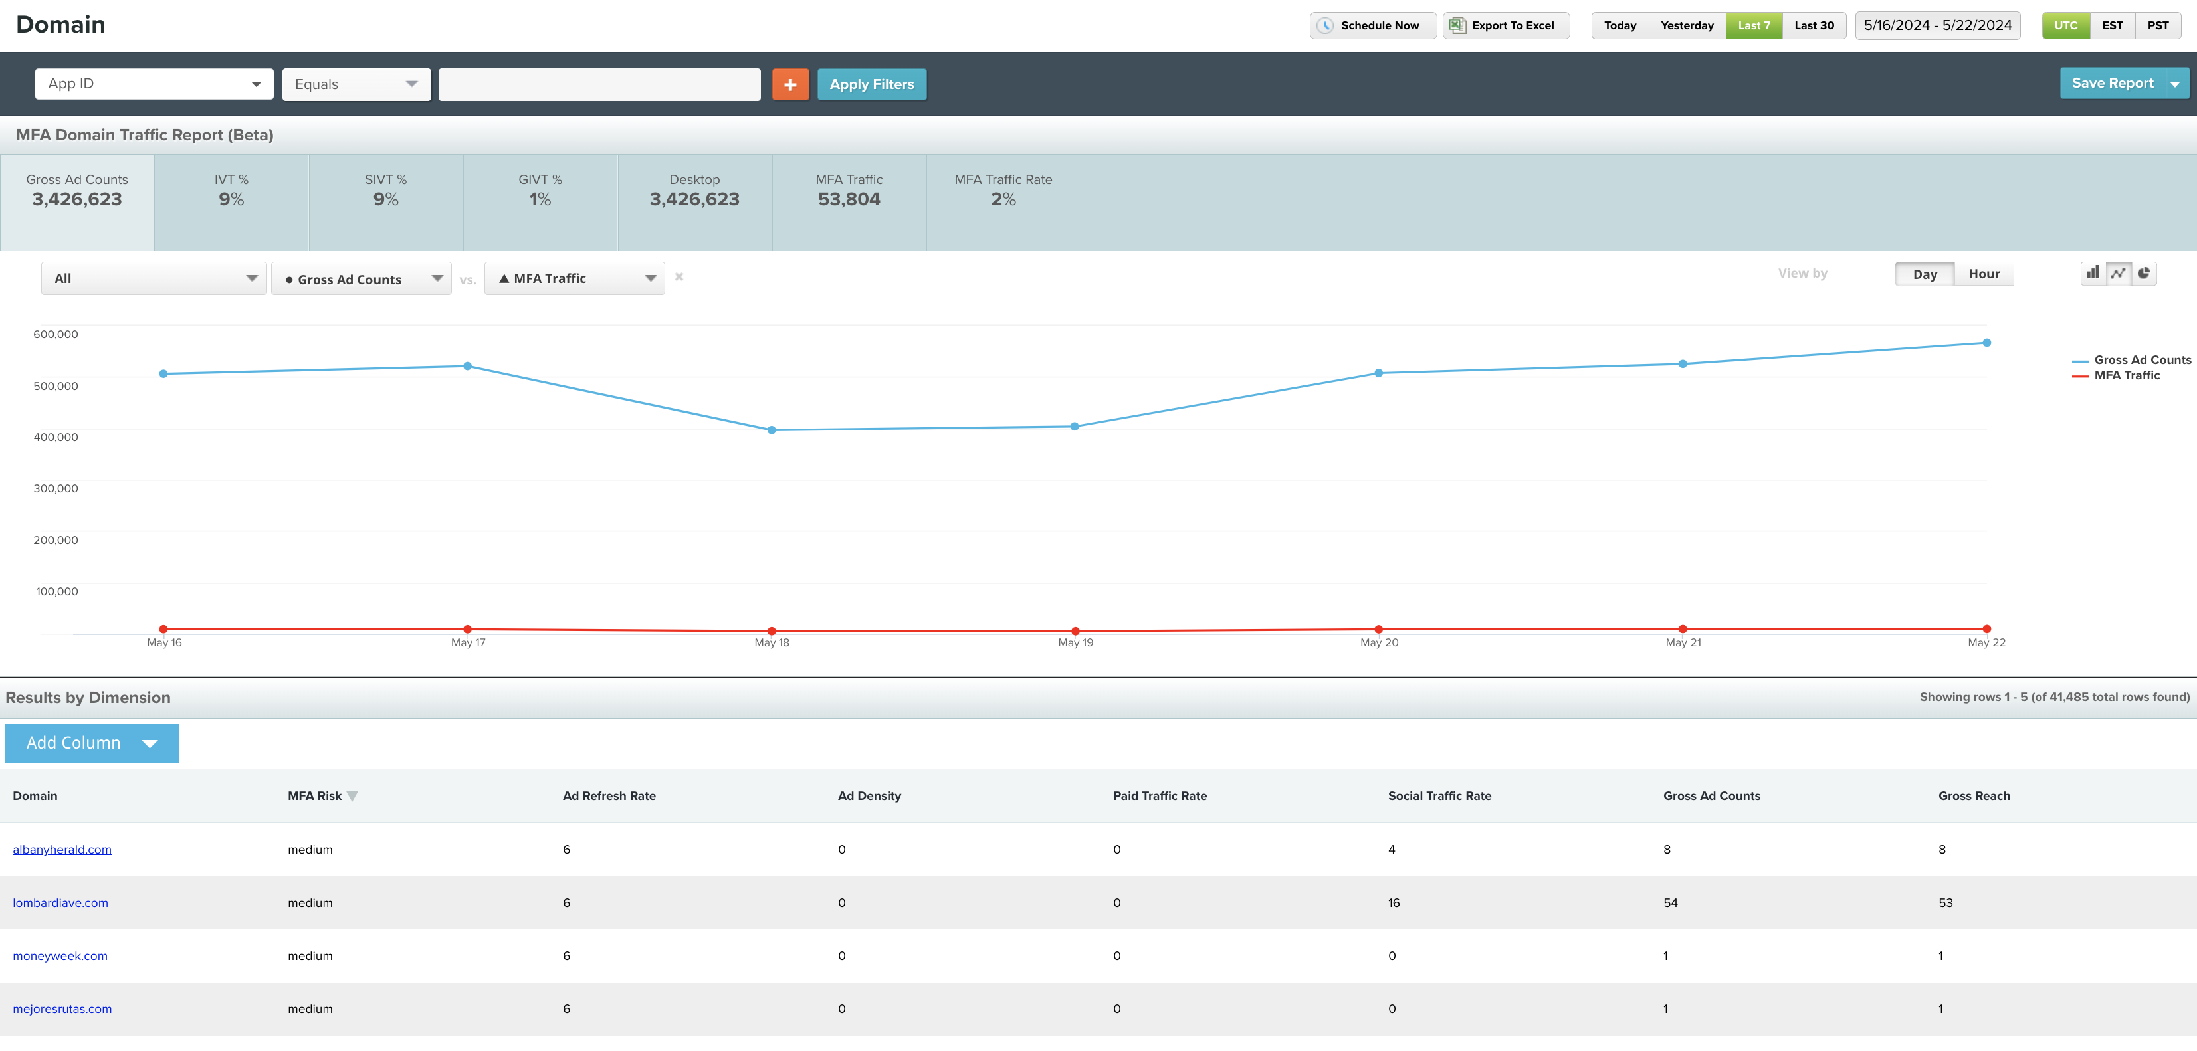Open the All dimension dropdown

(154, 278)
